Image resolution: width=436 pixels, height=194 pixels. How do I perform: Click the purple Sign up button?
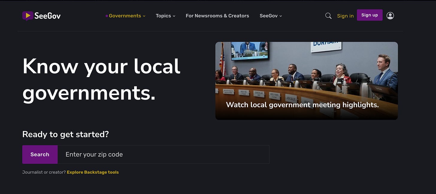click(x=370, y=15)
